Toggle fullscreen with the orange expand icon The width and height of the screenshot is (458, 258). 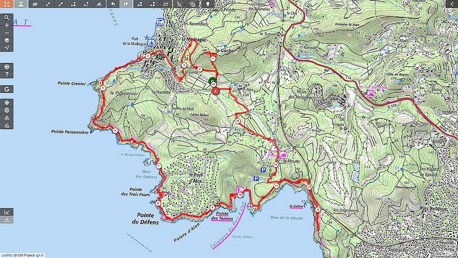pos(6,4)
